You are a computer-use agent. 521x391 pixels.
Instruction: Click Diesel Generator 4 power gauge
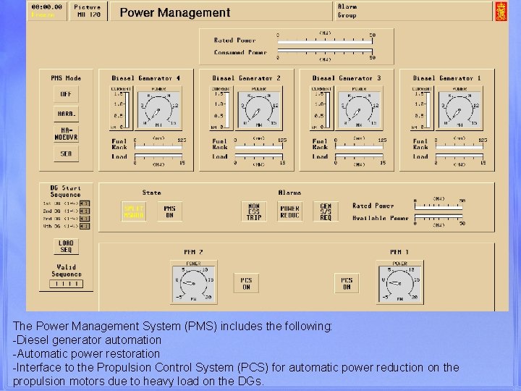point(158,108)
